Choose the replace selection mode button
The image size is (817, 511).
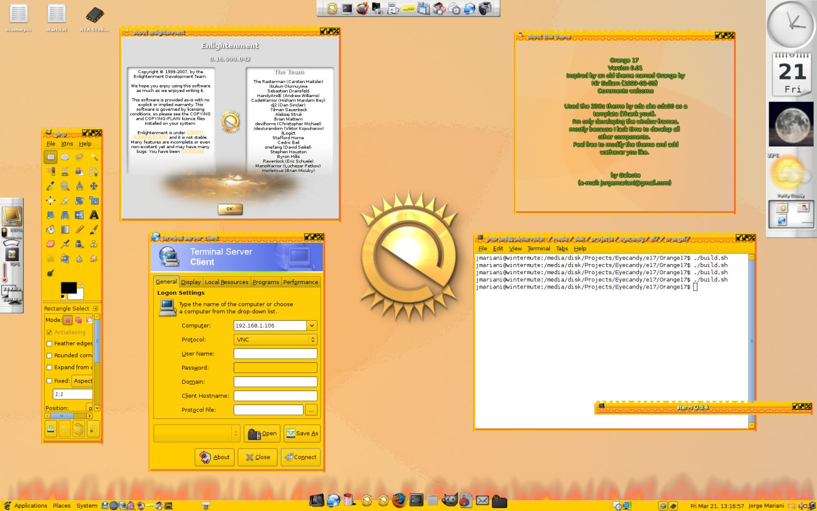pos(68,320)
